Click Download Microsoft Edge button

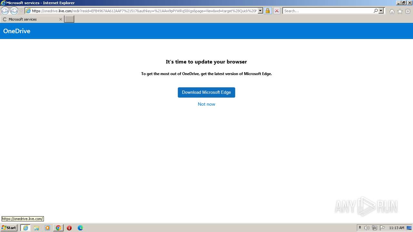pyautogui.click(x=206, y=92)
